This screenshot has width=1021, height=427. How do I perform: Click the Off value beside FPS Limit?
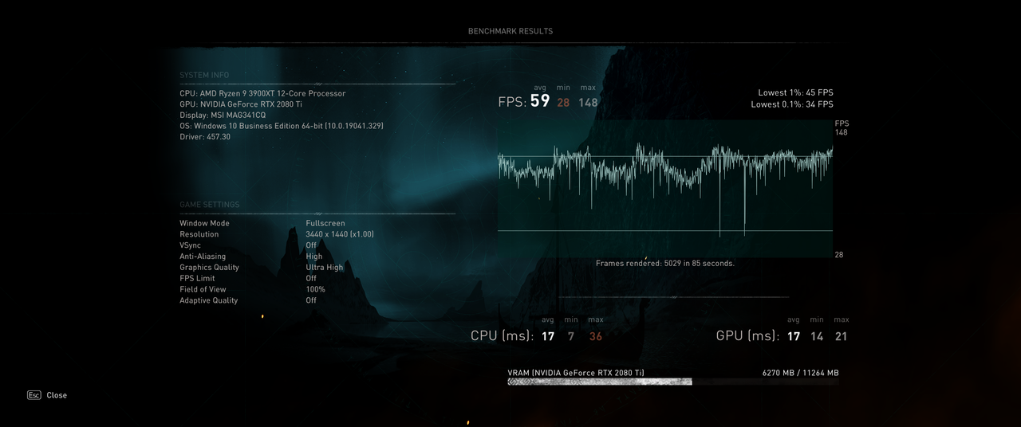coord(311,278)
